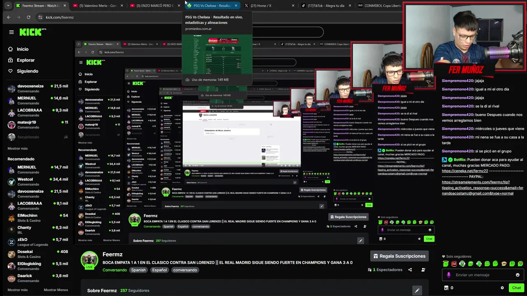Screen dimensions: 527x296
Task: Pick the red angry emote
Action: coord(454,264)
